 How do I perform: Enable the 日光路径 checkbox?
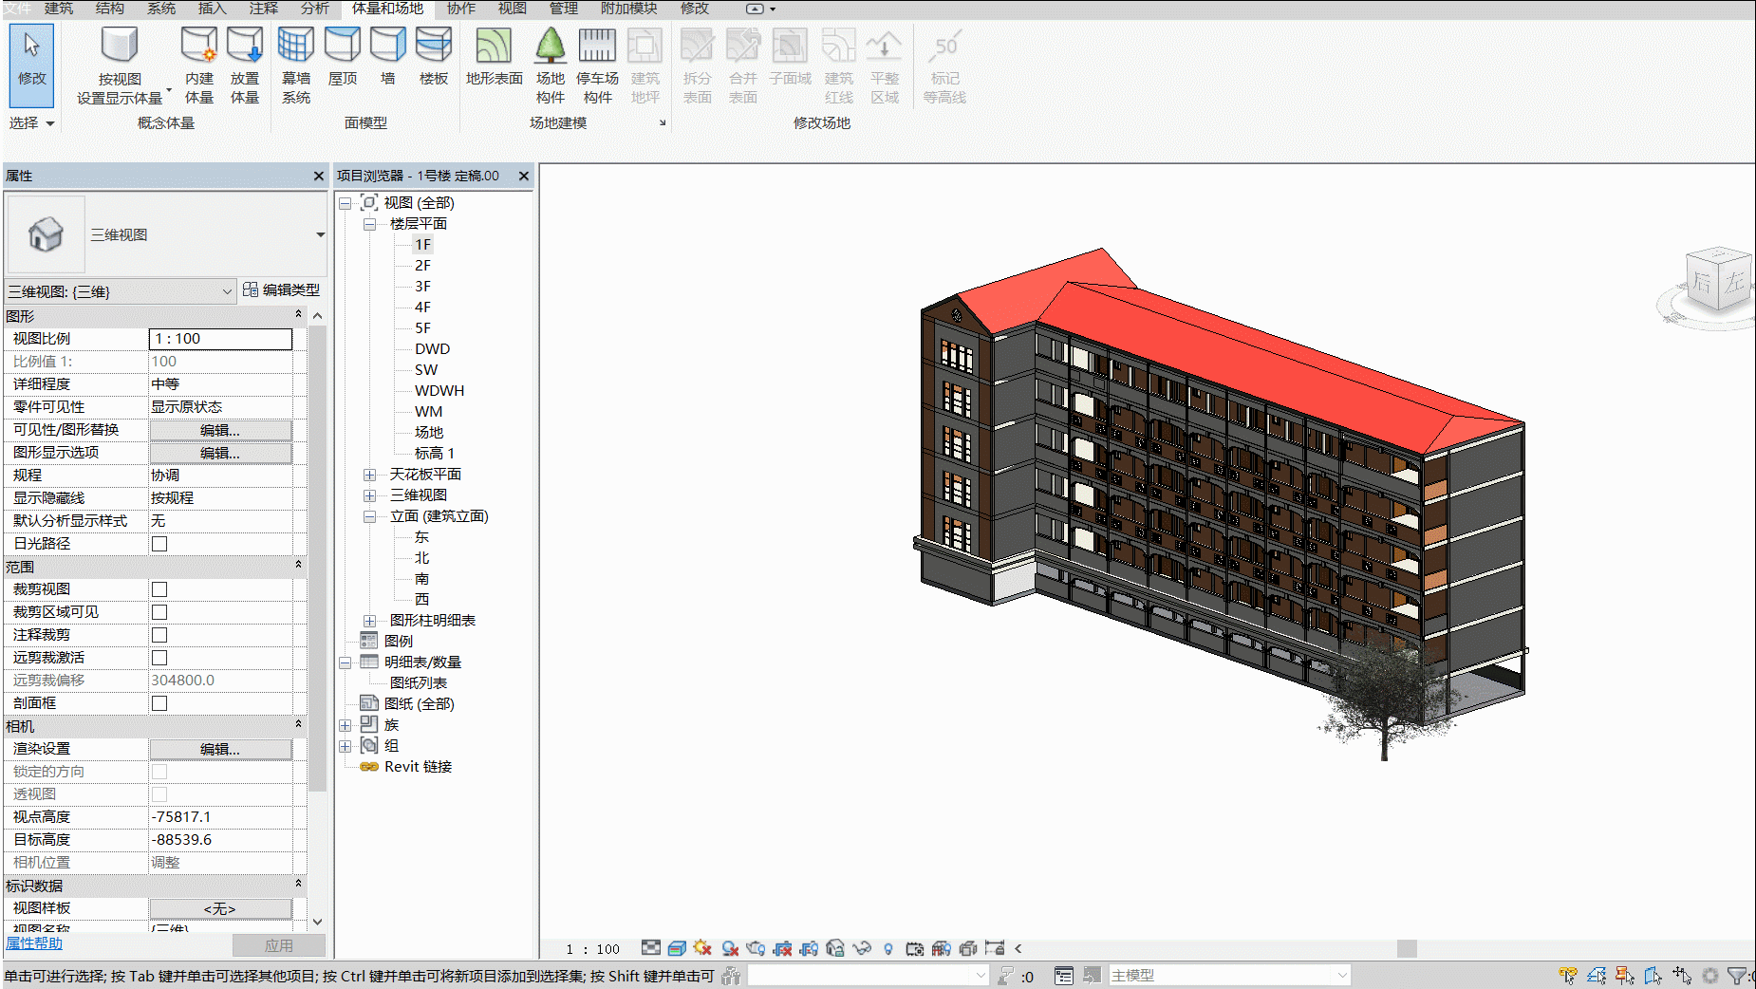pyautogui.click(x=159, y=544)
